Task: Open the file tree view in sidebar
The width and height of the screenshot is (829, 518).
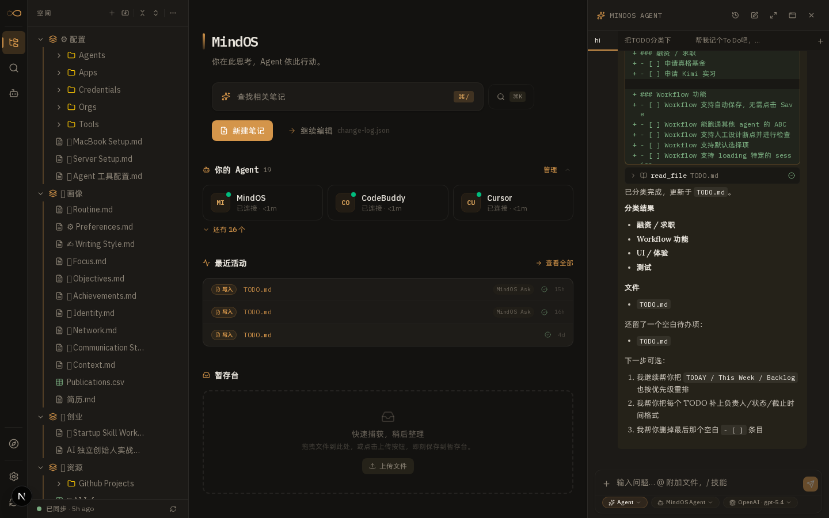Action: pyautogui.click(x=14, y=43)
